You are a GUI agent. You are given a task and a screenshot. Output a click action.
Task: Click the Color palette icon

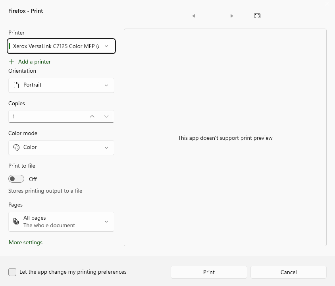pyautogui.click(x=16, y=147)
